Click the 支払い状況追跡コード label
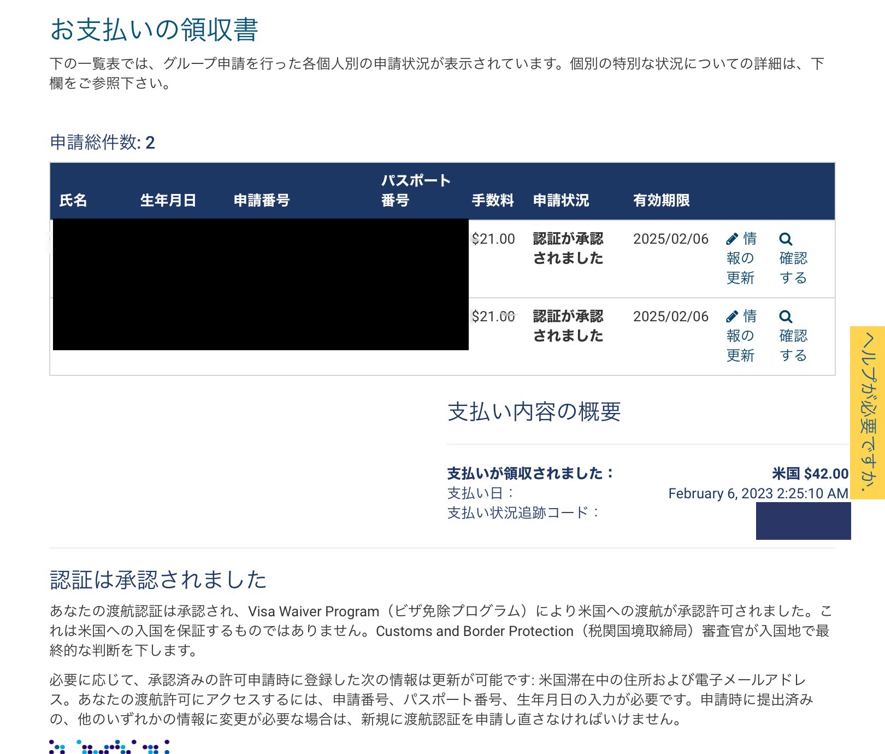885x754 pixels. coord(523,513)
